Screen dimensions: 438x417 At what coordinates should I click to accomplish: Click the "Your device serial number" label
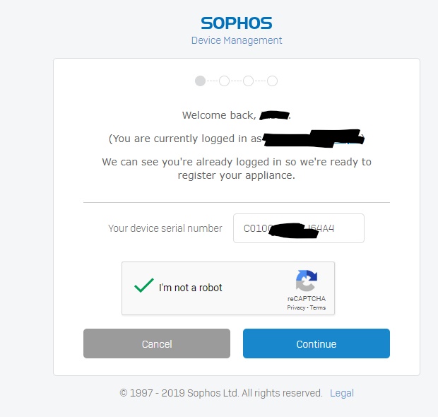165,228
